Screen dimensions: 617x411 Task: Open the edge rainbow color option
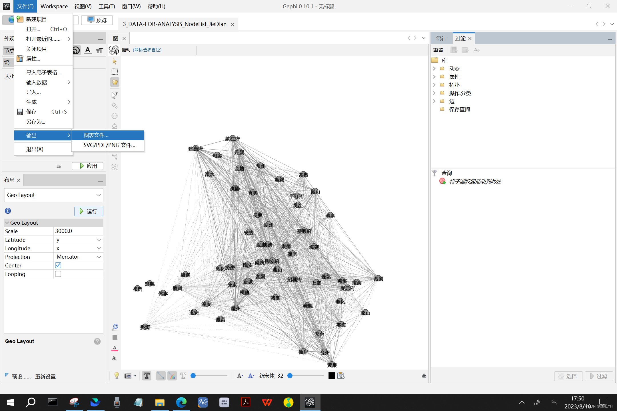click(172, 376)
